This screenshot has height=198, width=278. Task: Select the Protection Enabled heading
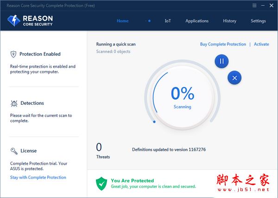pos(40,54)
